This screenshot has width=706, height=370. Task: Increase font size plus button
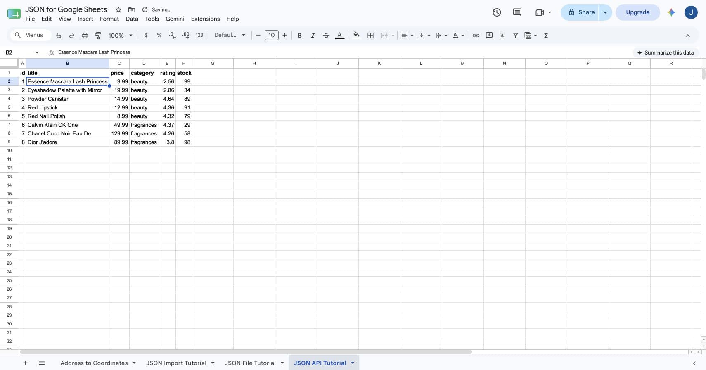284,36
